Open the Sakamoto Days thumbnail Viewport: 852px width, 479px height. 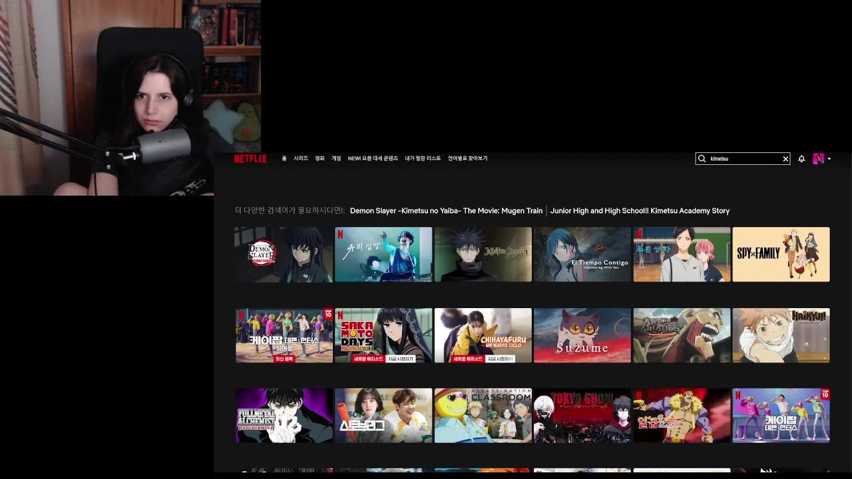coord(383,335)
